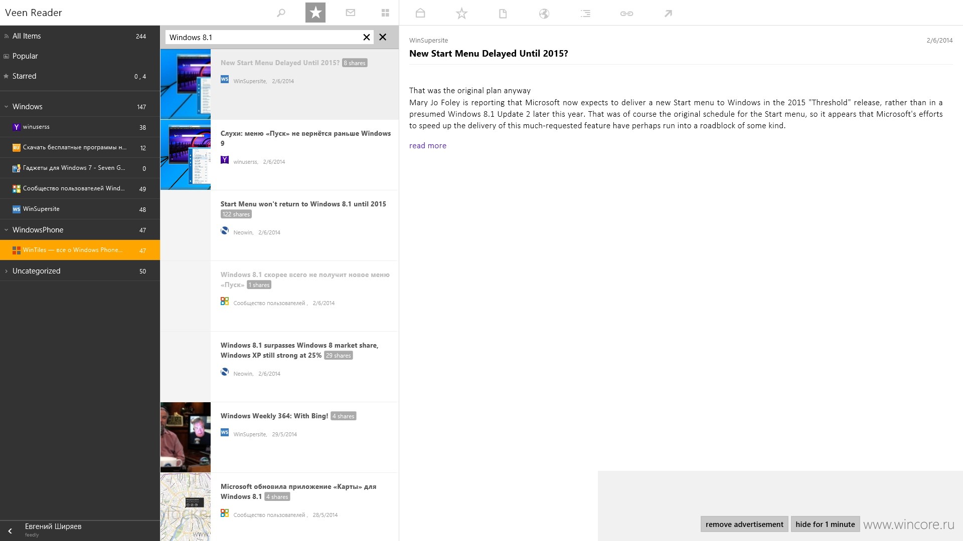Screen dimensions: 963x541
Task: Copy article link chain icon
Action: (x=626, y=14)
